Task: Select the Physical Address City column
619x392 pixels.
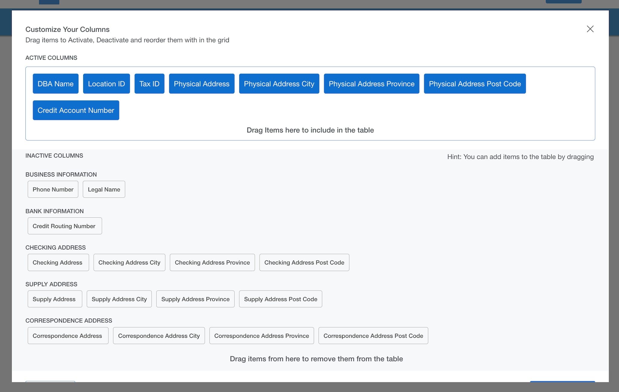Action: coord(279,84)
